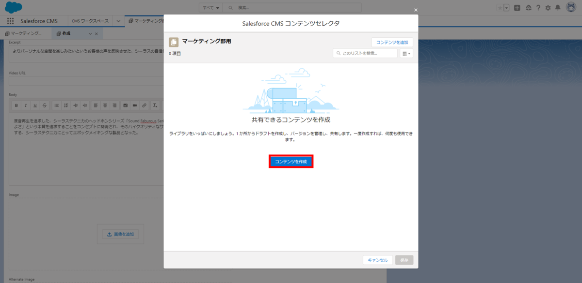Insert a numbered list in Body editor

[65, 105]
